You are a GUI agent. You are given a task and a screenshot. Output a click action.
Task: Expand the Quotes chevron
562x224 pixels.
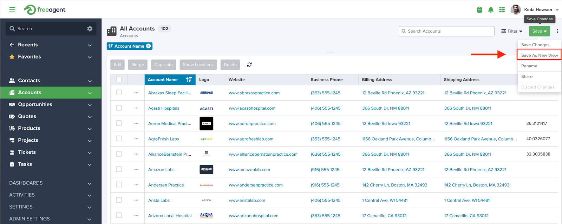coord(90,117)
